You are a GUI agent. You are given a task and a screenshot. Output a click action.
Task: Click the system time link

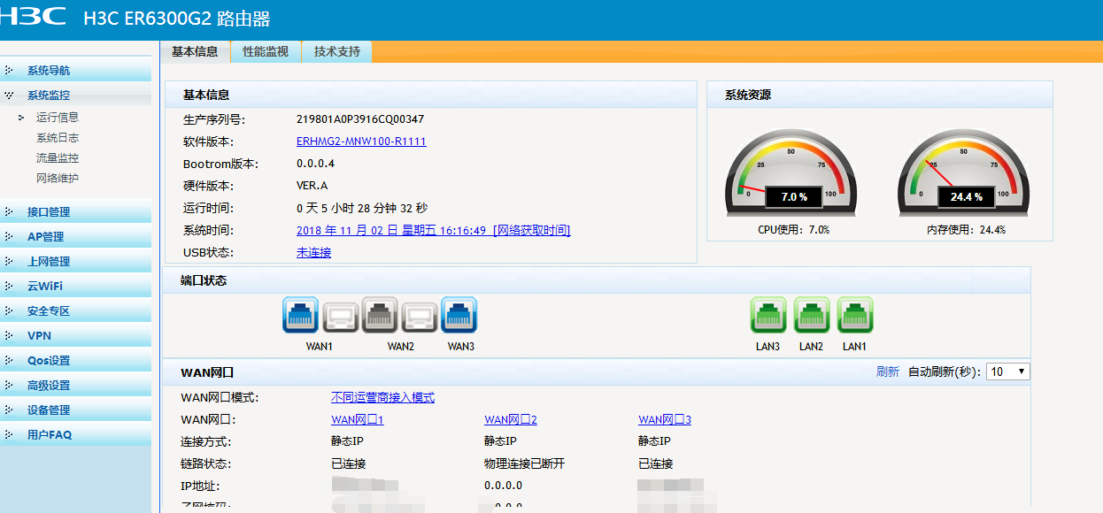tap(434, 230)
